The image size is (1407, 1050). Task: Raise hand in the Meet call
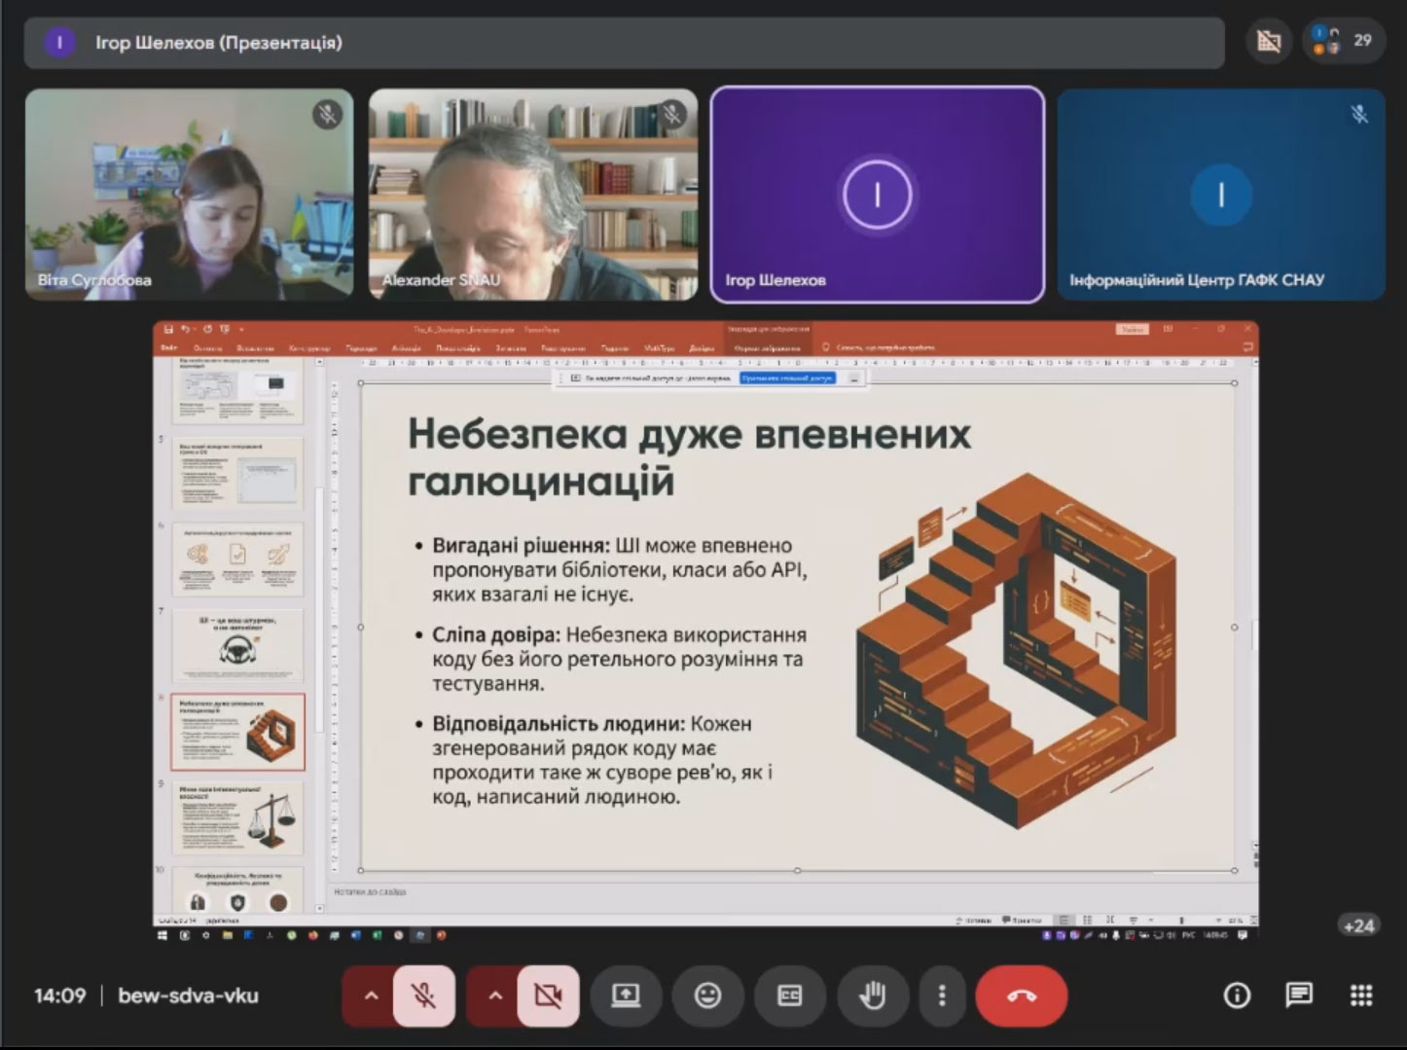[872, 996]
